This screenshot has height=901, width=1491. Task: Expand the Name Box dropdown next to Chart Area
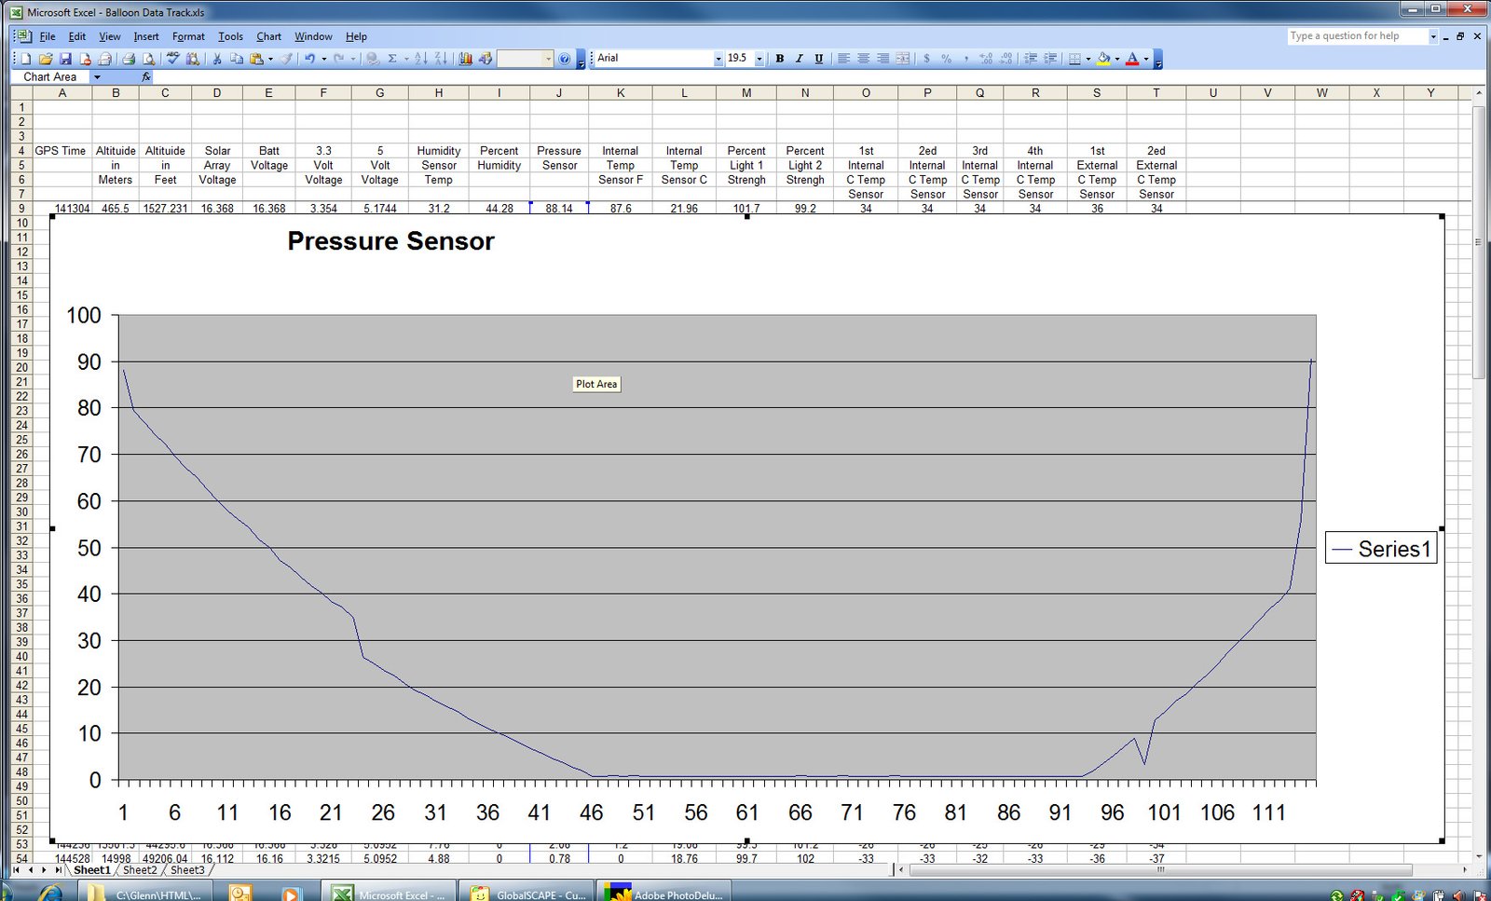(97, 77)
